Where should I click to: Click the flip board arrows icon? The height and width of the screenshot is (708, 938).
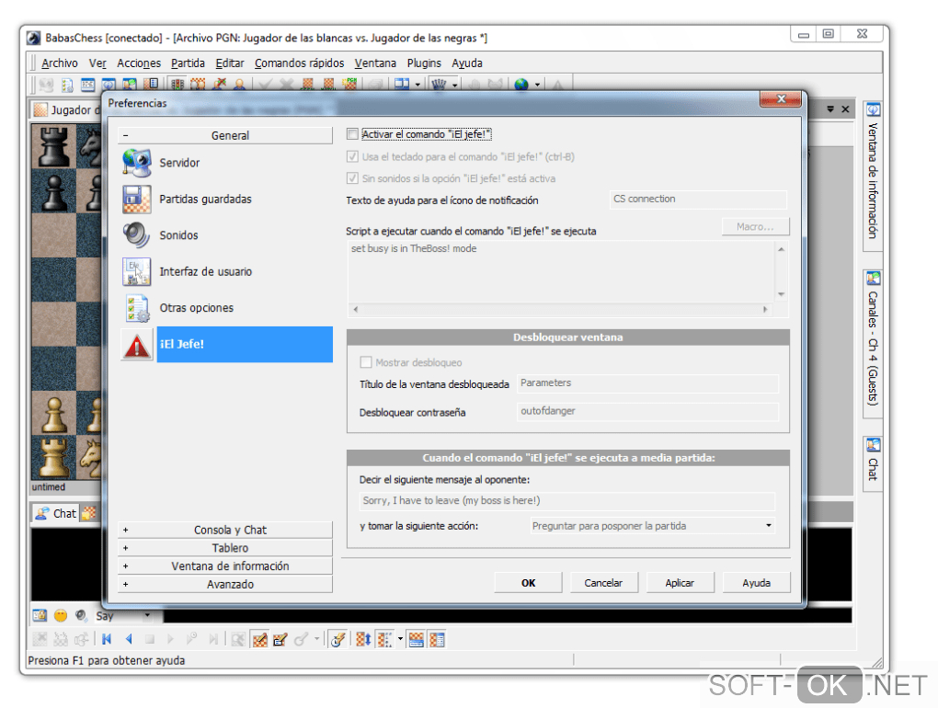tap(363, 639)
